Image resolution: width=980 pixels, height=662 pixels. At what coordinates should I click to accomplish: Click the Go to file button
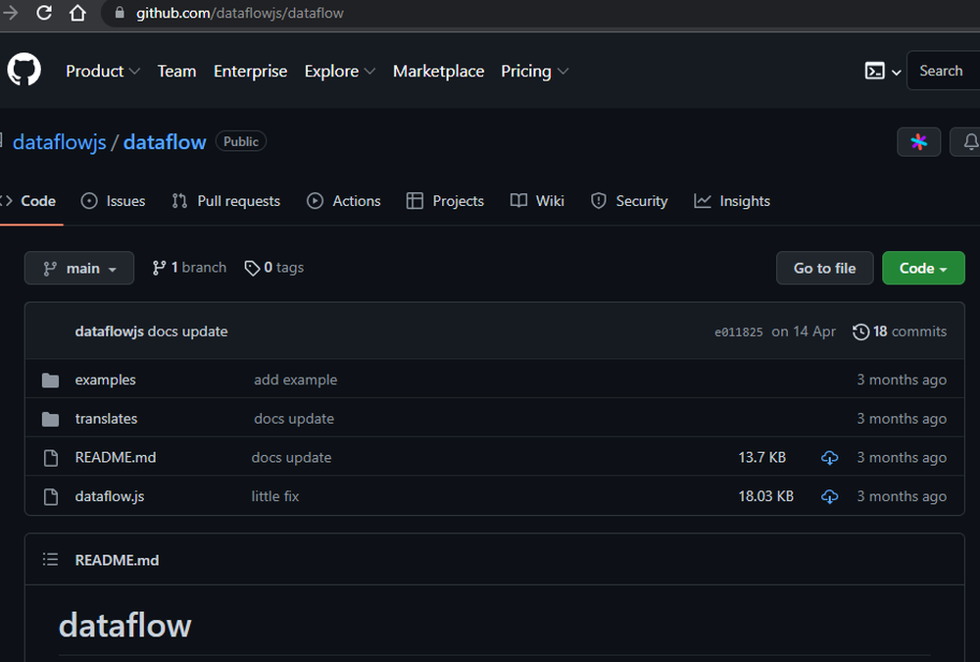(824, 268)
